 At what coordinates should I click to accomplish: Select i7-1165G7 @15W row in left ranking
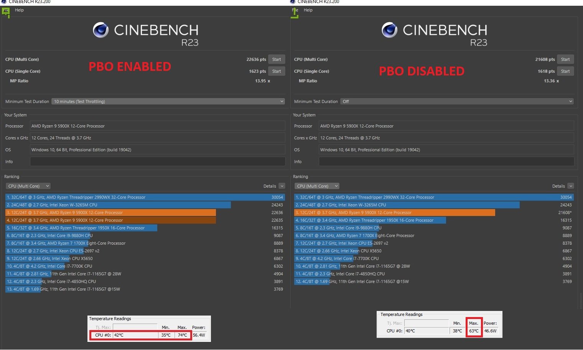[x=145, y=289]
